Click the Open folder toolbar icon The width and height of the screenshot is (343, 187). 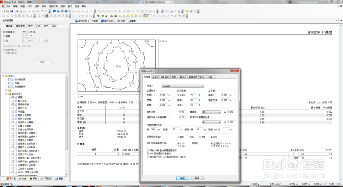8,11
